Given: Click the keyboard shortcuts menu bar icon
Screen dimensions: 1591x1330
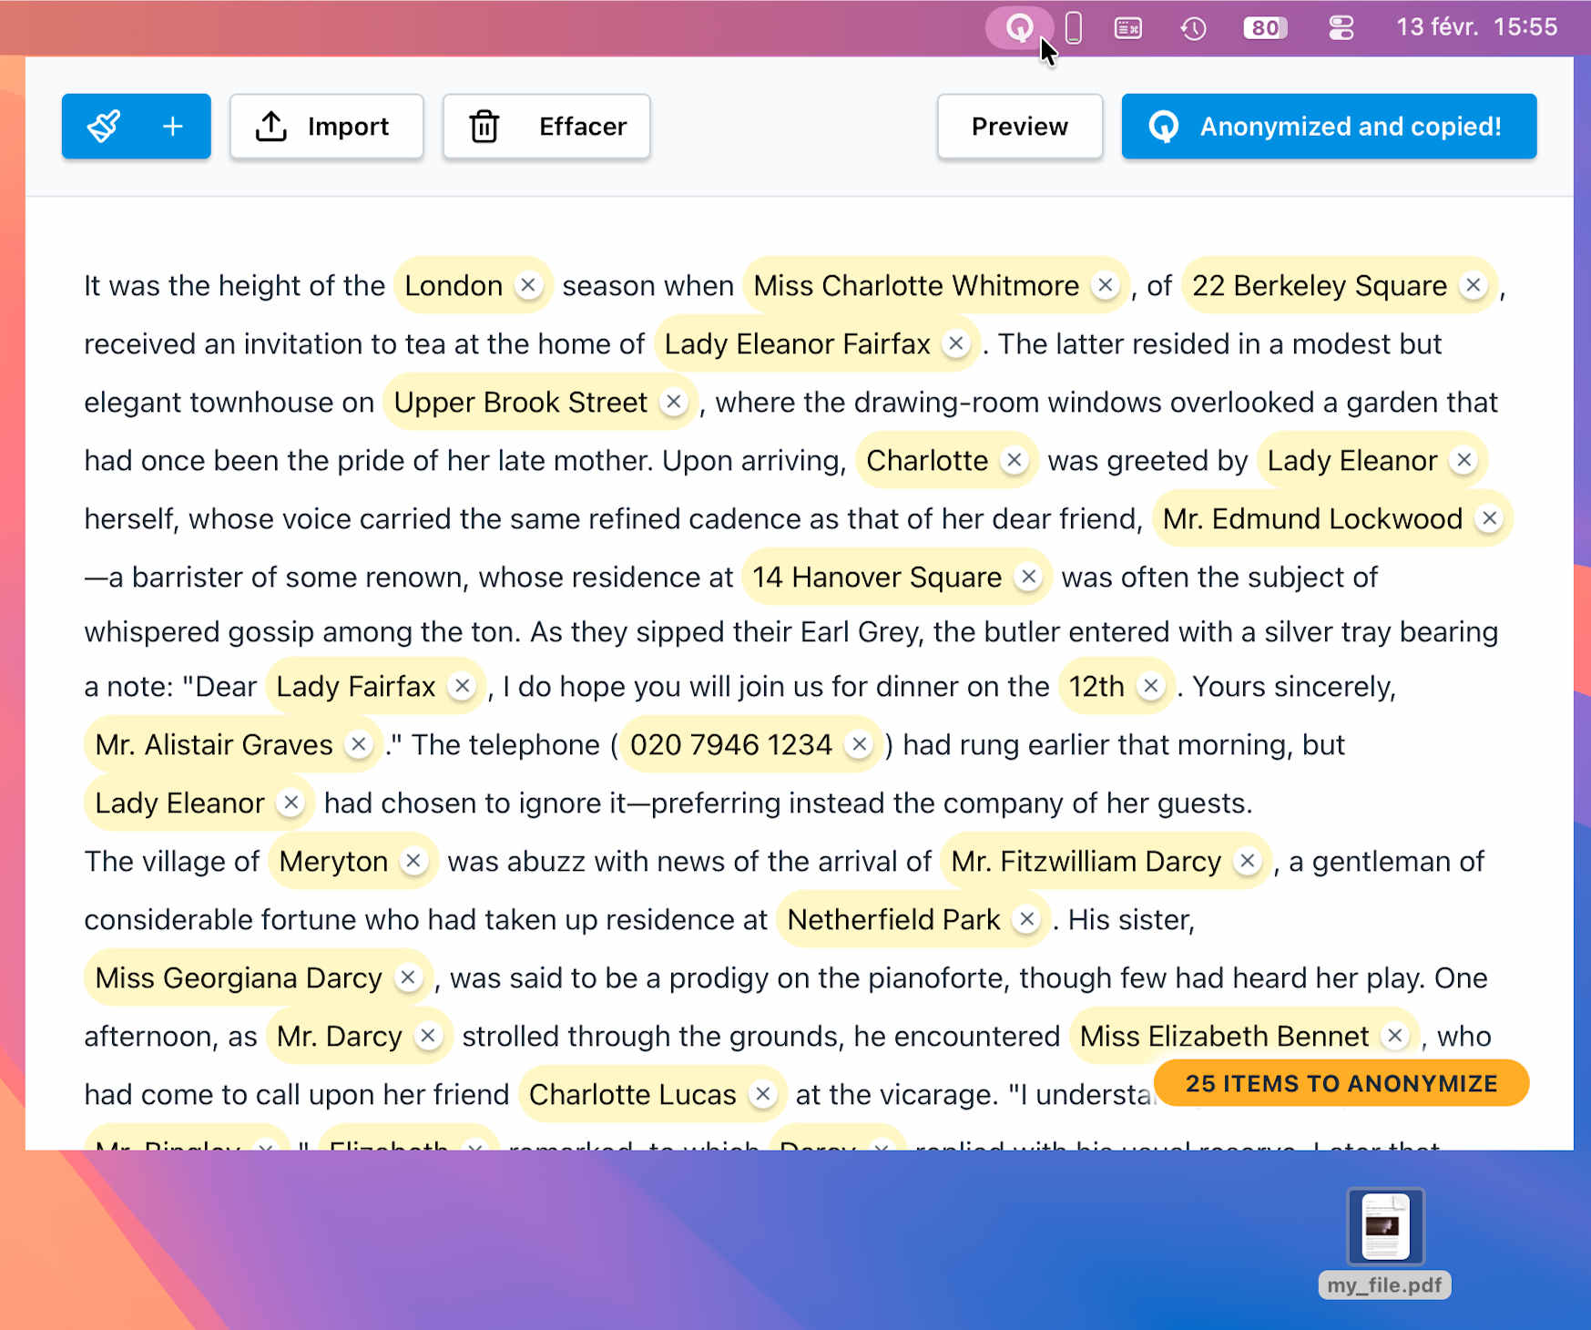Looking at the screenshot, I should click(1127, 27).
